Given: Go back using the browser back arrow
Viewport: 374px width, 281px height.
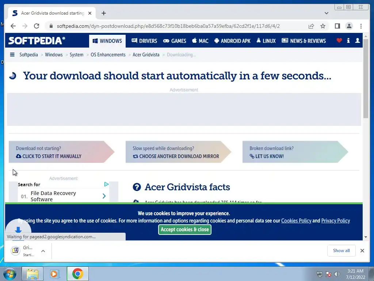Looking at the screenshot, I should click(x=13, y=26).
